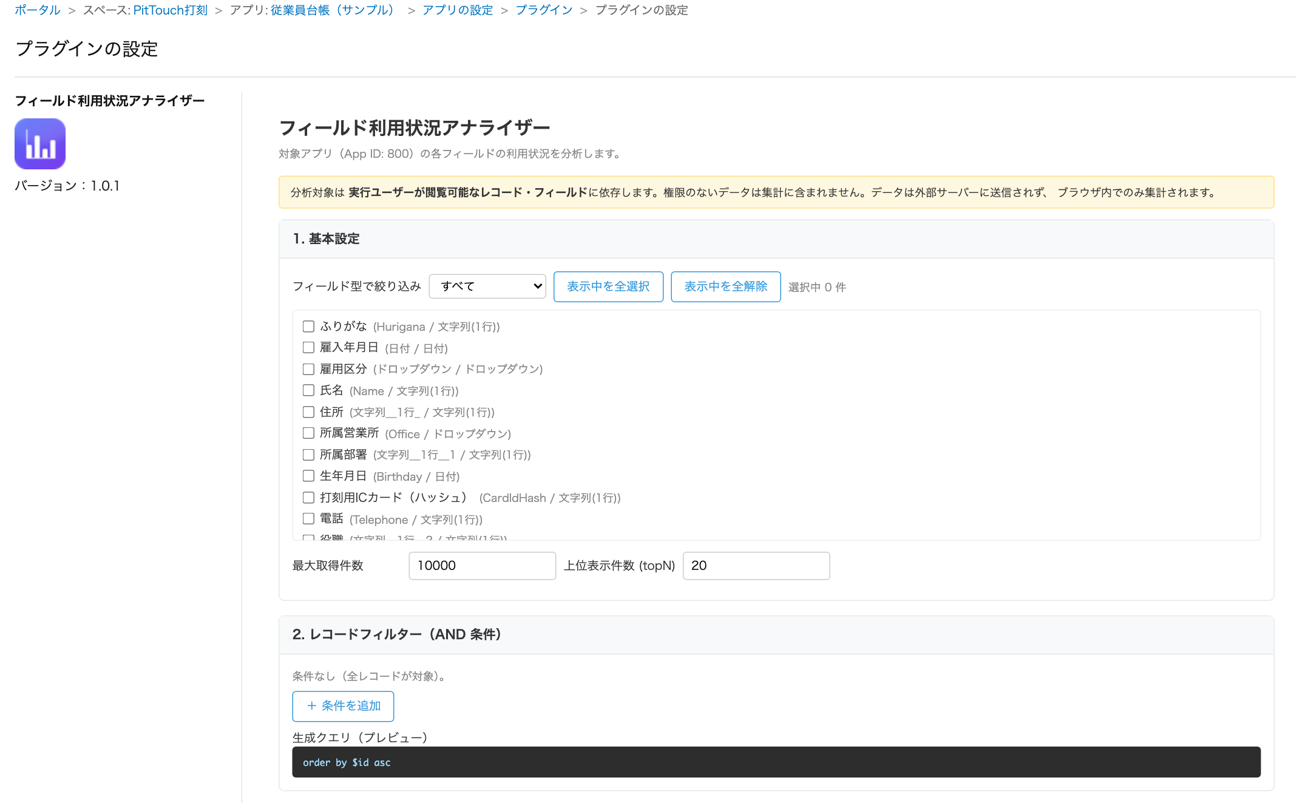Screen dimensions: 1311x803
Task: Click the 最大取得件数 input field
Action: [483, 566]
